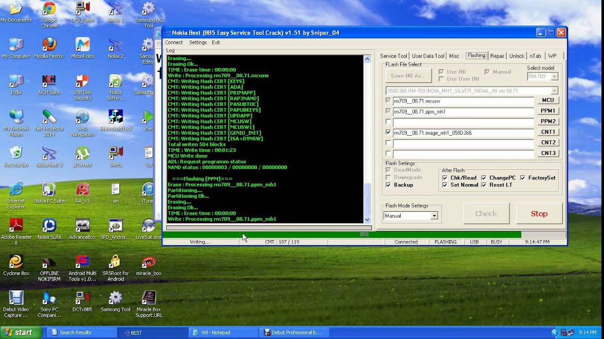Click the MCU file button
The width and height of the screenshot is (604, 339).
(548, 100)
